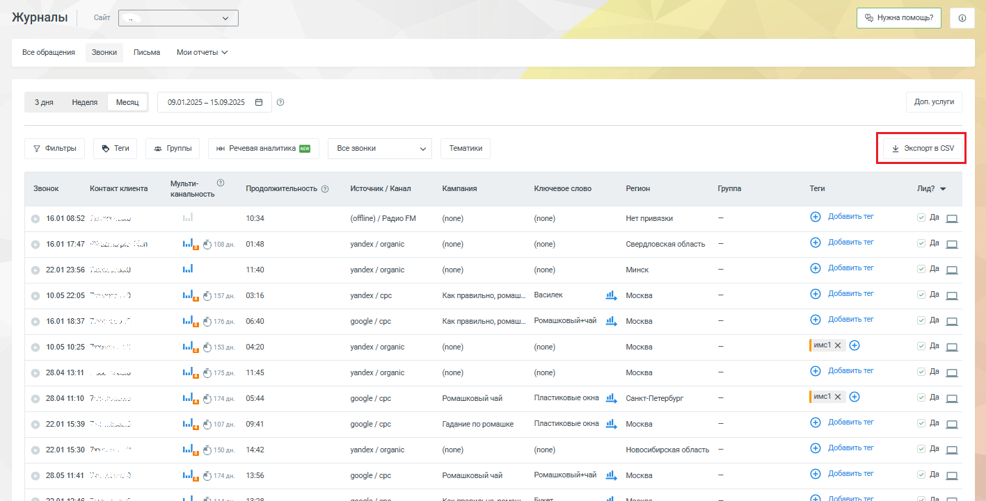986x501 pixels.
Task: Uncheck the lead checkbox in 16.01 08:52 row
Action: click(x=921, y=217)
